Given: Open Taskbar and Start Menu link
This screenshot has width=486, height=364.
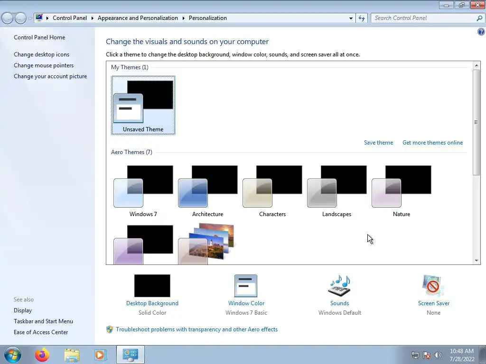Looking at the screenshot, I should [x=43, y=321].
